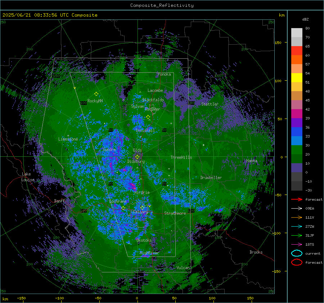Click the Vulcan label
This screenshot has width=324, height=303.
pyautogui.click(x=183, y=268)
